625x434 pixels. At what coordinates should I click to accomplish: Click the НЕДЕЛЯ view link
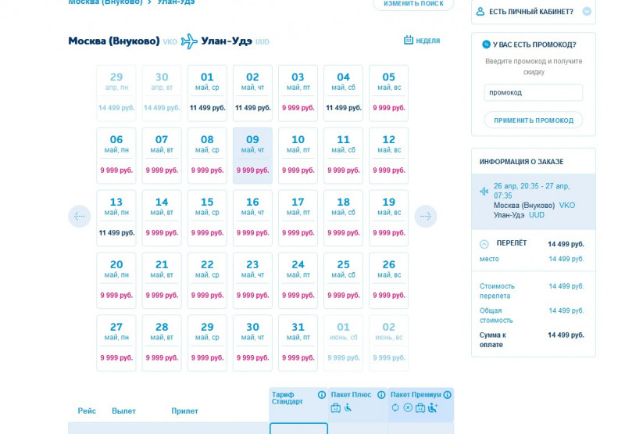point(428,41)
